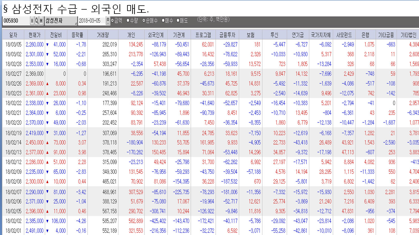
Task: Select the 매수 radio button
Action: coord(163,20)
